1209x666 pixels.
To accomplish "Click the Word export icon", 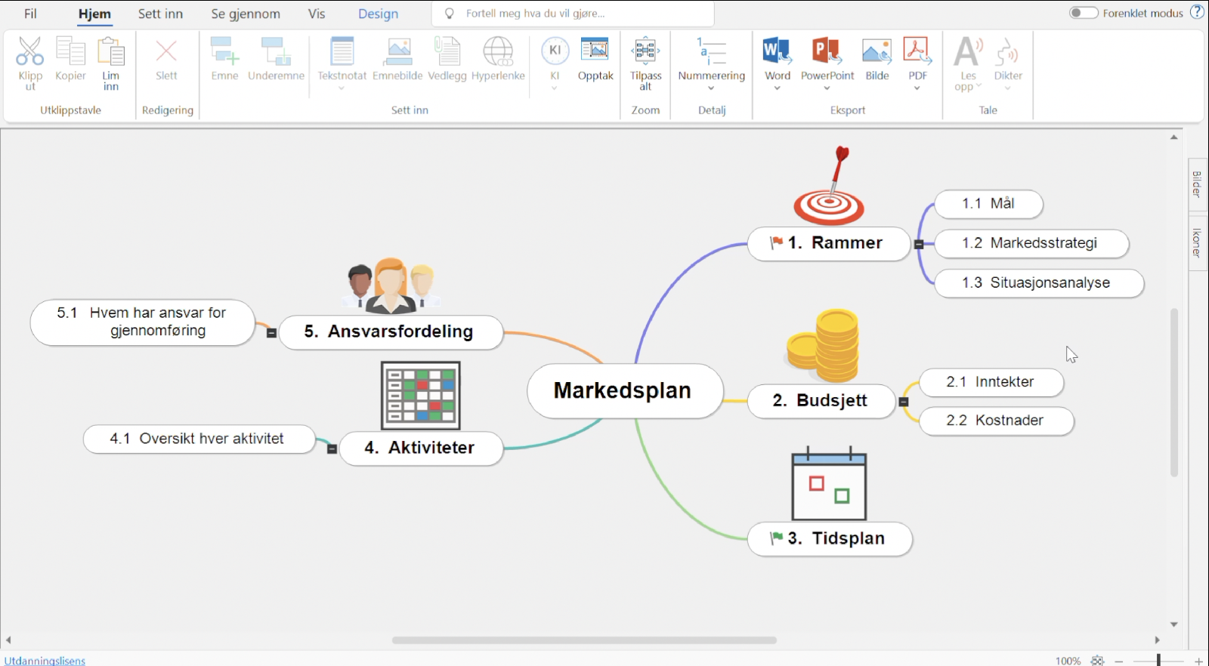I will tap(777, 52).
